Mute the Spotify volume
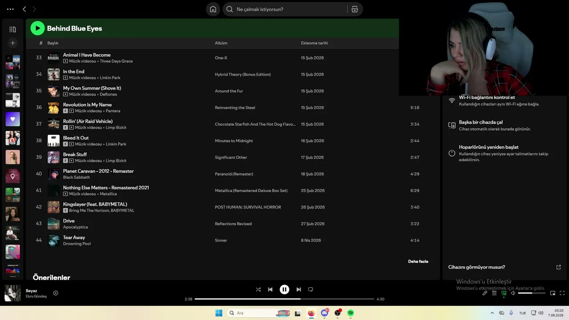The height and width of the screenshot is (320, 569). 513,293
